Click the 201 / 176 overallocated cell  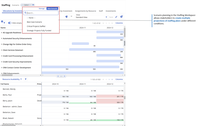(110, 96)
